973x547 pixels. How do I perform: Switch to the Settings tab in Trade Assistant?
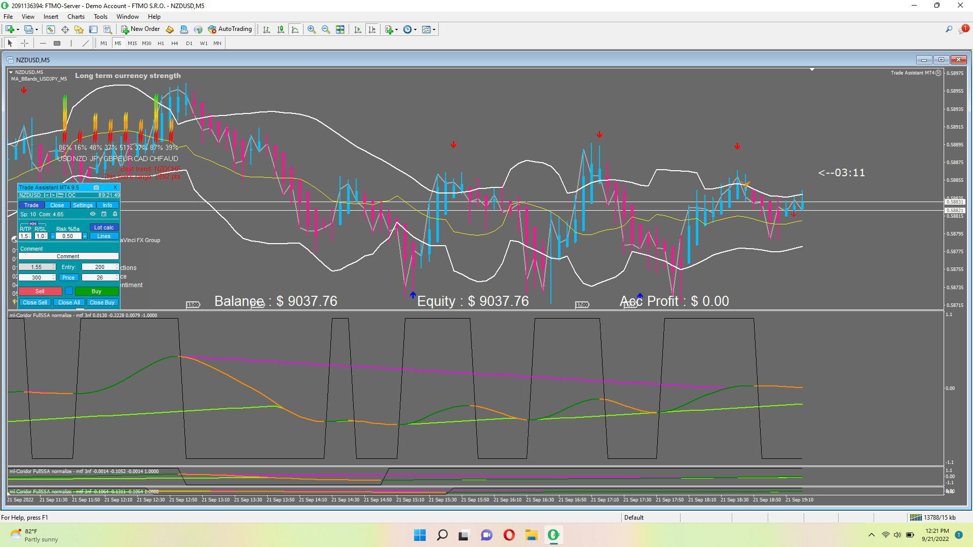click(83, 206)
